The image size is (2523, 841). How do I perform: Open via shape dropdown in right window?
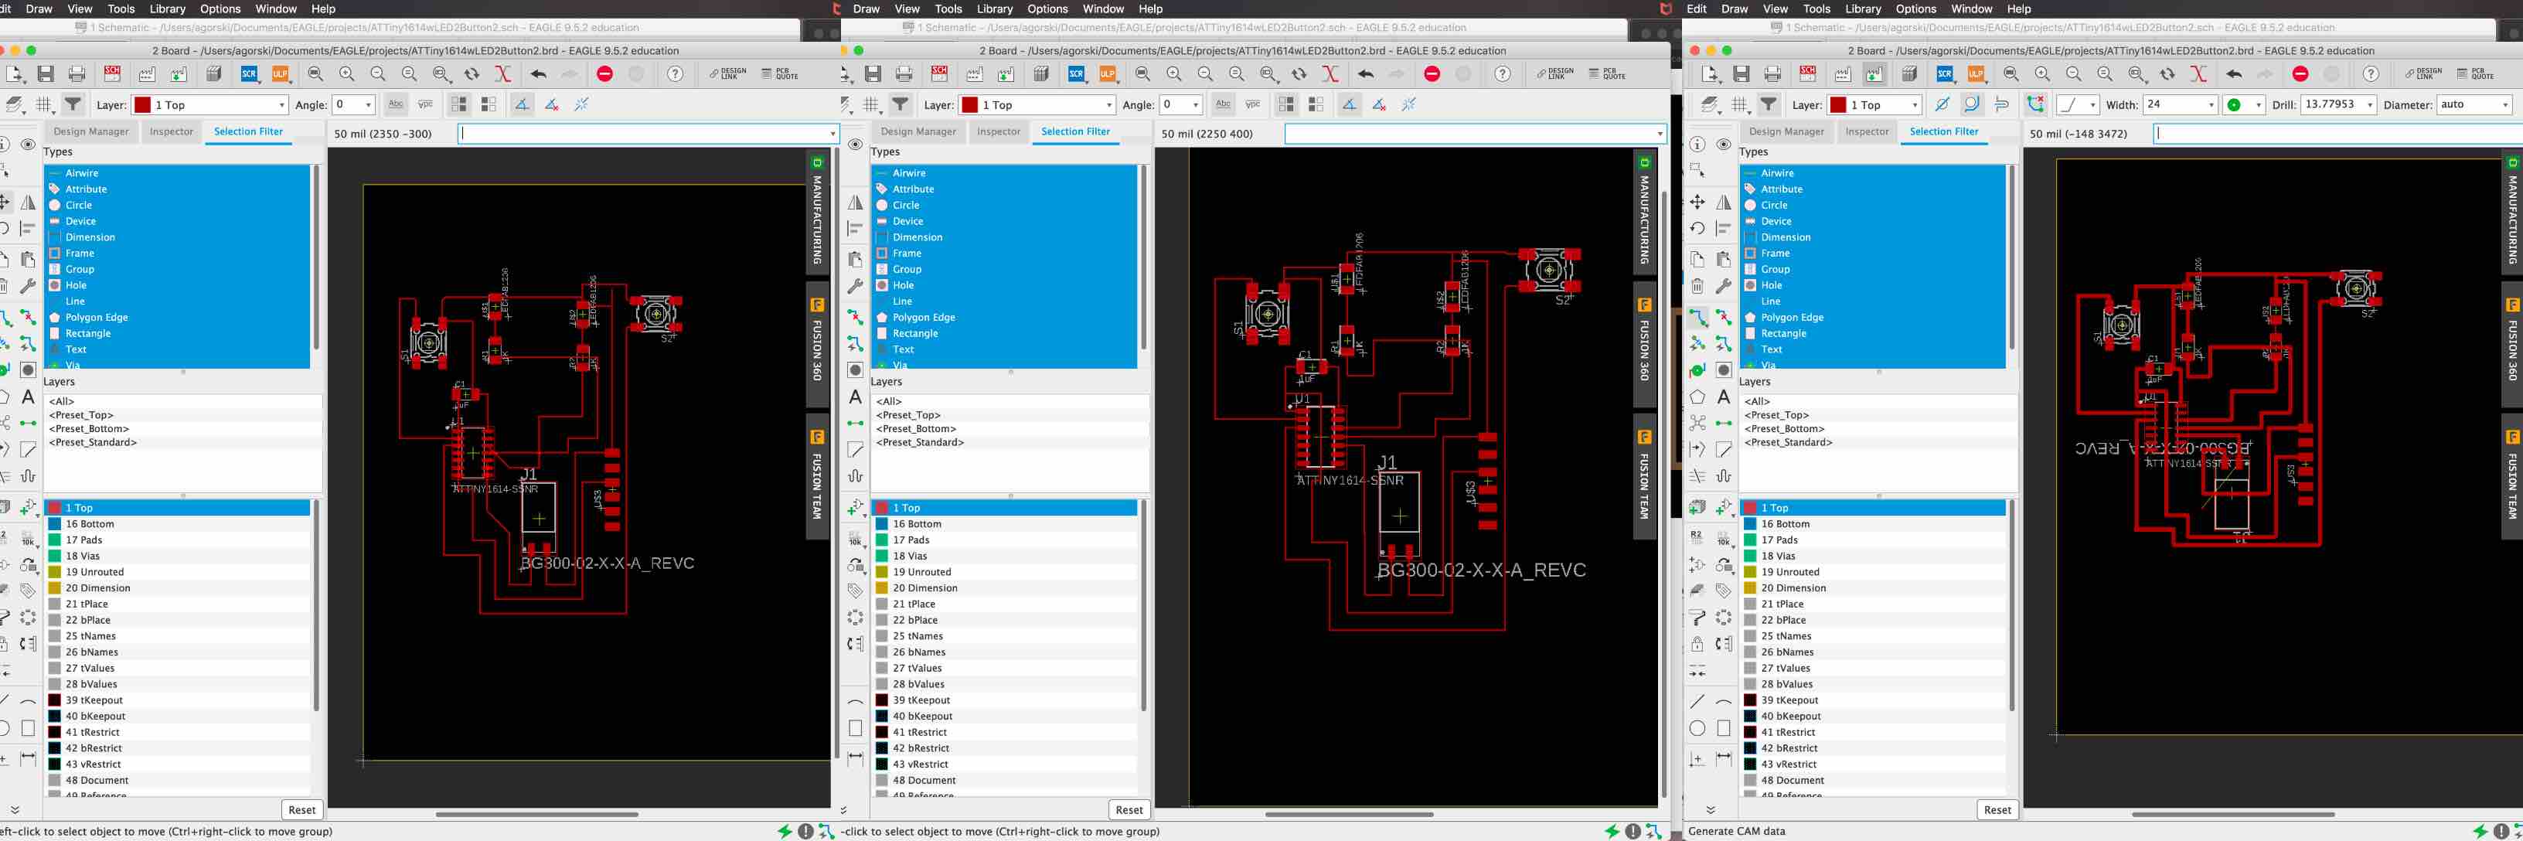coord(2244,105)
